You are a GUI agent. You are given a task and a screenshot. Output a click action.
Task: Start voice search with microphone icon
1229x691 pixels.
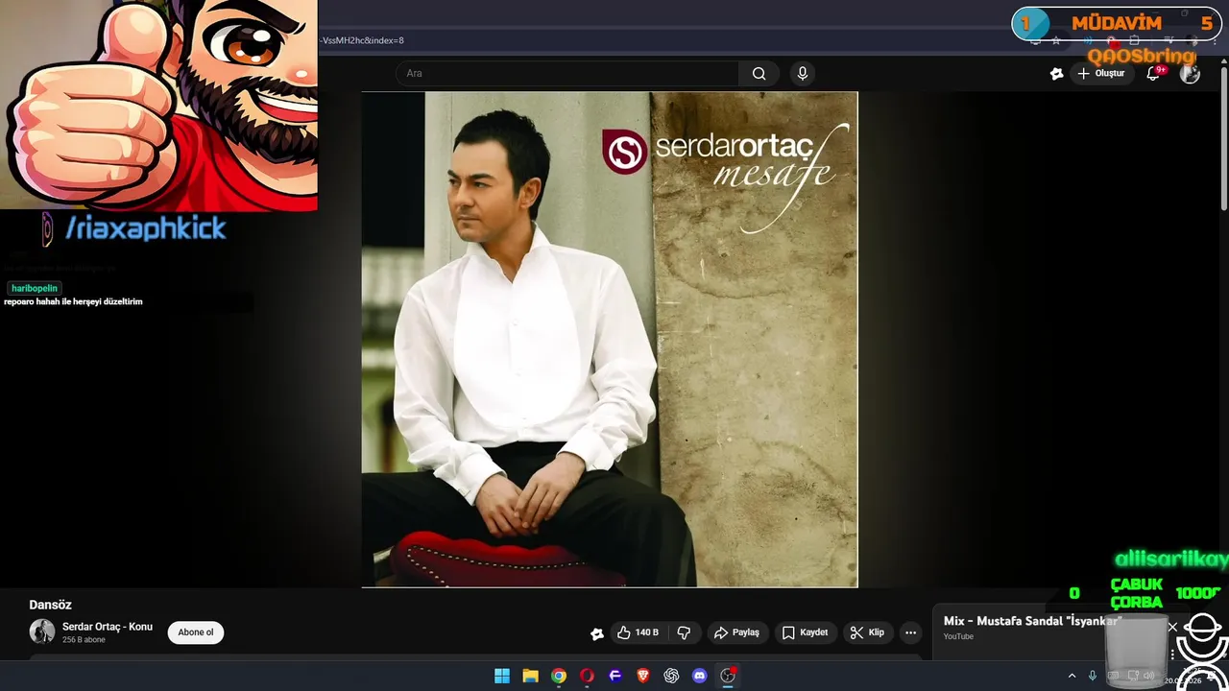tap(803, 74)
